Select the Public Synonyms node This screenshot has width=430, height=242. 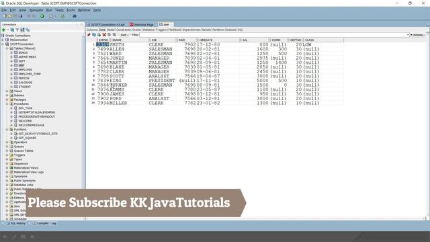click(25, 181)
